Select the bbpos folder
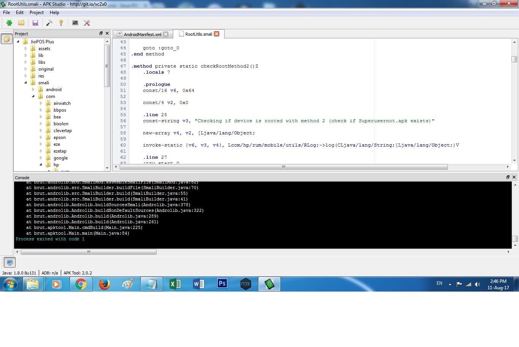 60,110
